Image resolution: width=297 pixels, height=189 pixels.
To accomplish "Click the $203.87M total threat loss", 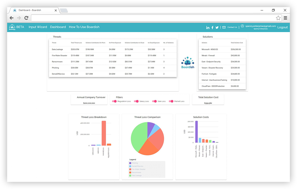I will pos(75,49).
